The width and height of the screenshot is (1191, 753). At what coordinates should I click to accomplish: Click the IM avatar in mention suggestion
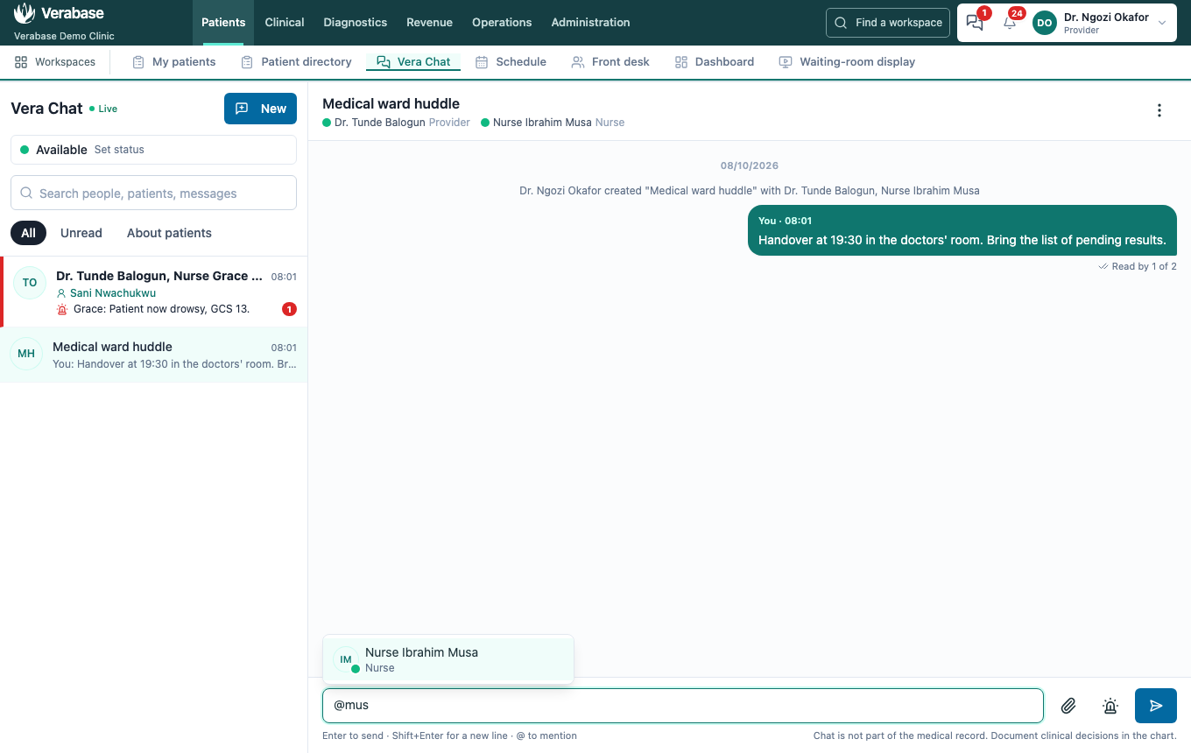(346, 659)
